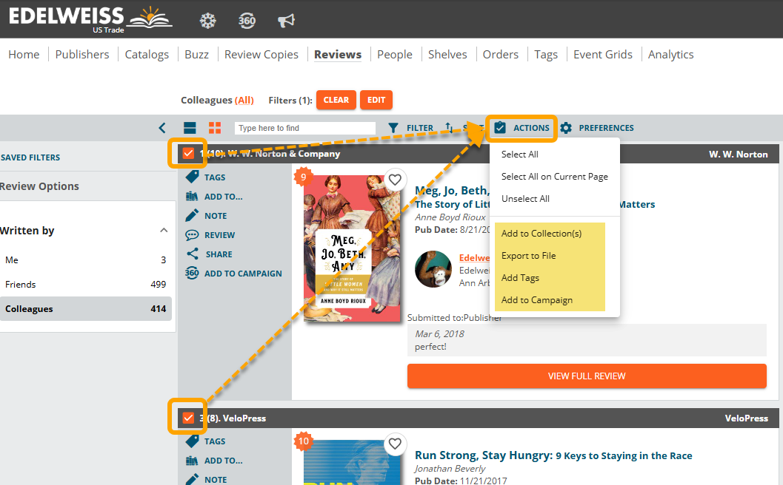Open Meg, Jo, Beth title link

[x=453, y=191]
